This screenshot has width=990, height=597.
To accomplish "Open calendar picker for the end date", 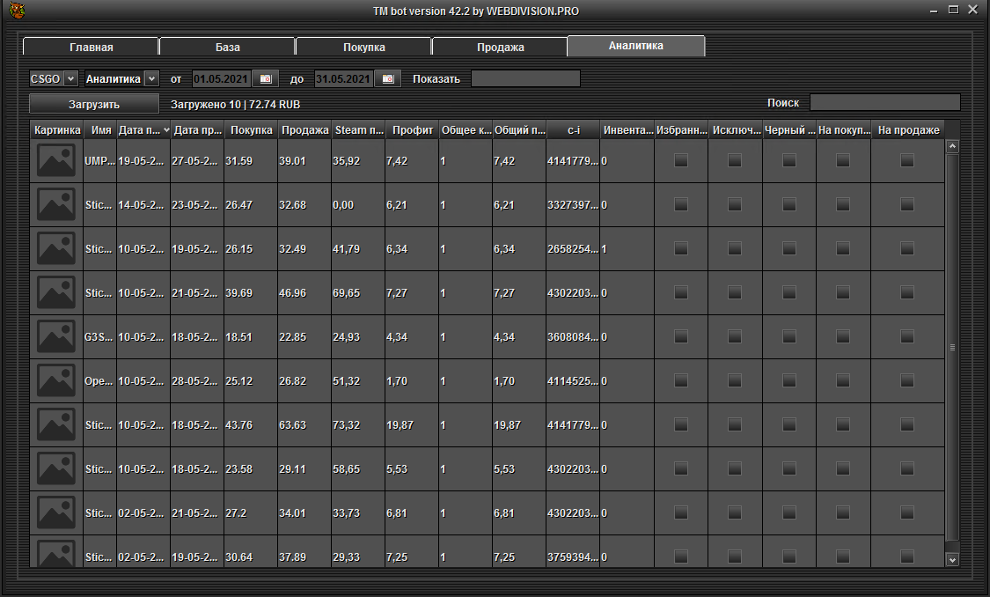I will tap(387, 78).
